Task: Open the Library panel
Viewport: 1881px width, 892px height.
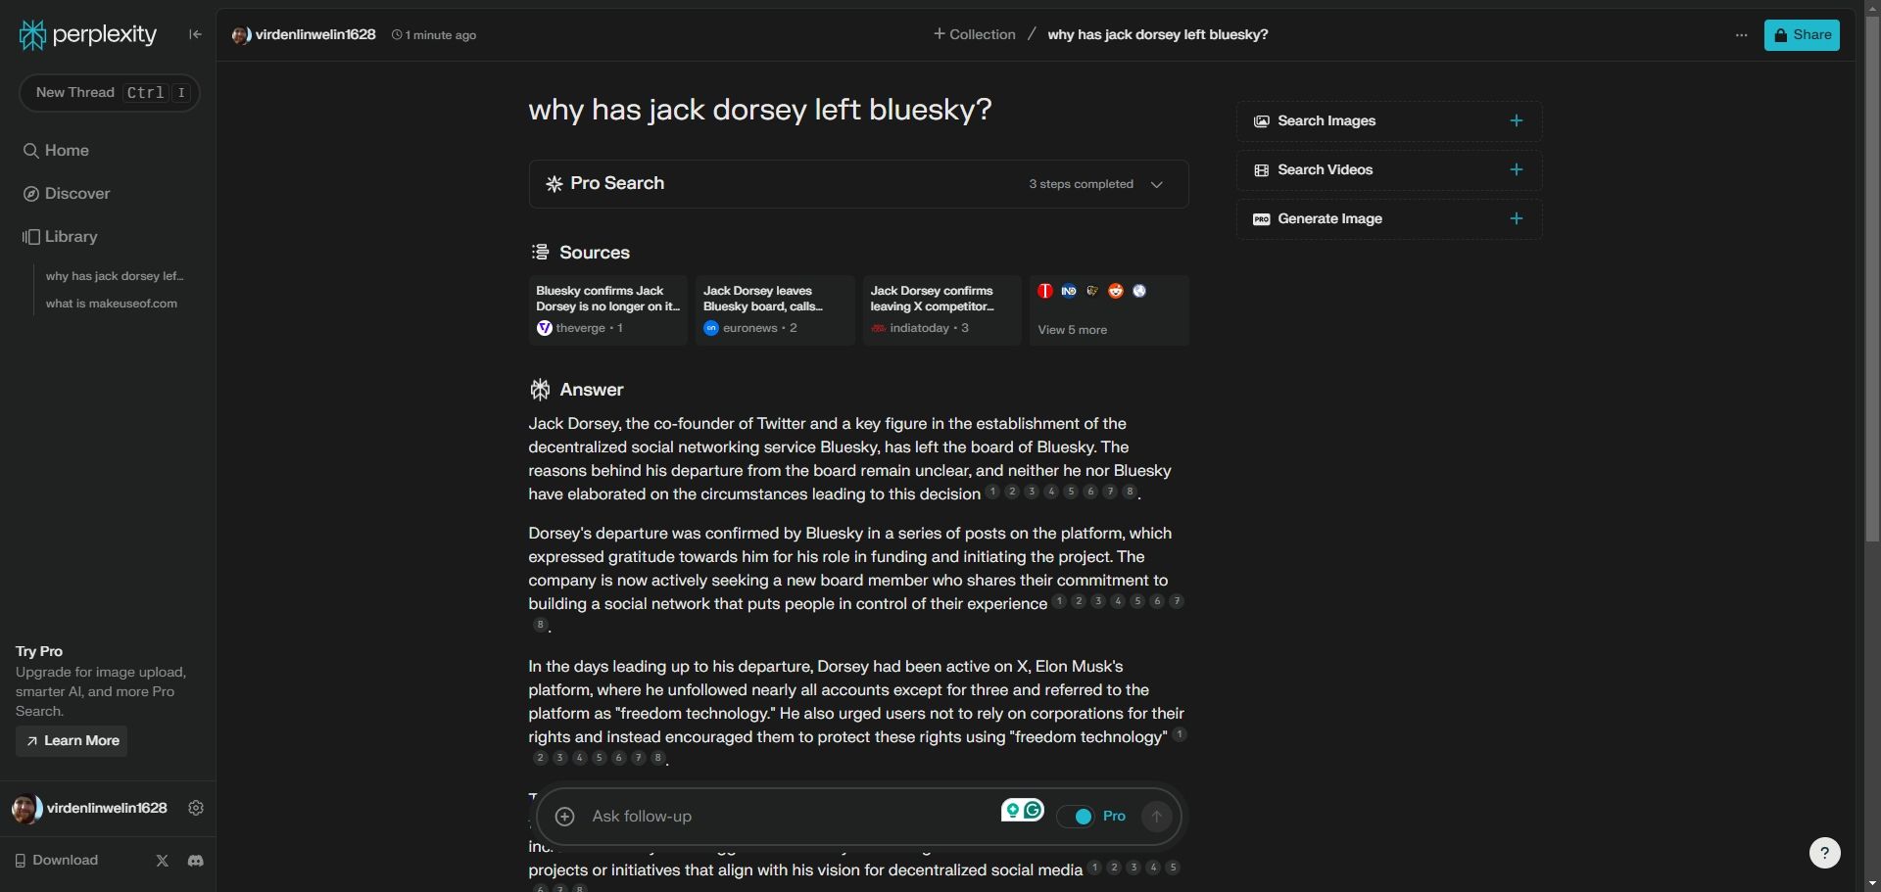Action: pos(71,236)
